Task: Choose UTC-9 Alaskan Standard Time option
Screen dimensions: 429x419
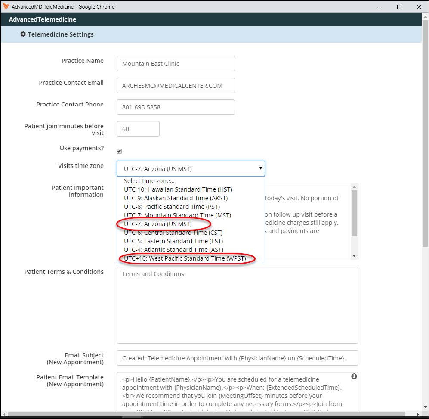Action: pos(191,198)
